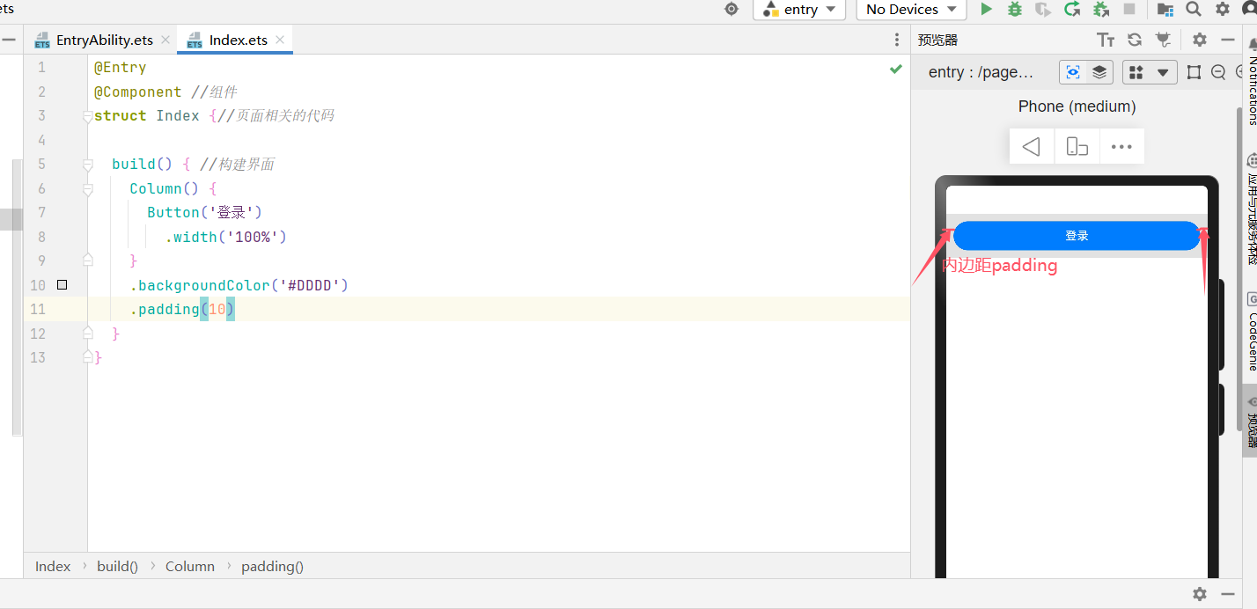Select the padding() breadcrumb
Image resolution: width=1257 pixels, height=609 pixels.
click(272, 566)
